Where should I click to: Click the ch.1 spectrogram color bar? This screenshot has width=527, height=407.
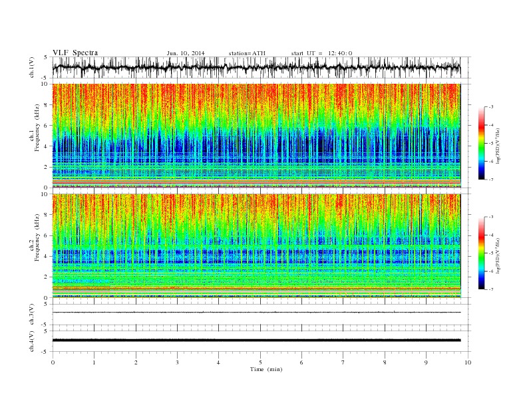tap(481, 143)
